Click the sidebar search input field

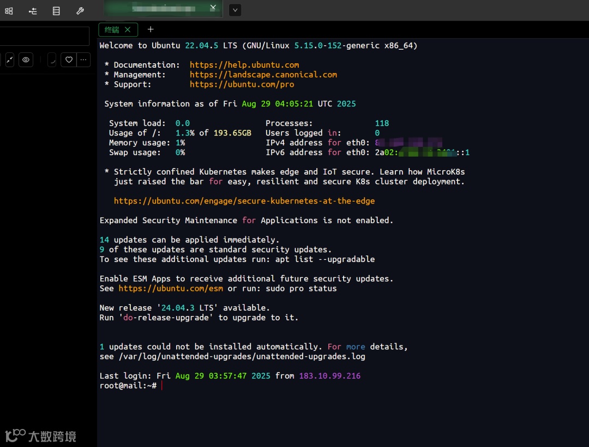[44, 36]
